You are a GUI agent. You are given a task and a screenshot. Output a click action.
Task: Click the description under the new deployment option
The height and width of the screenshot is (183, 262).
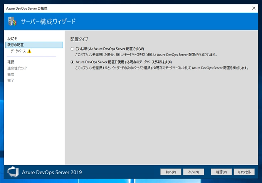pyautogui.click(x=146, y=55)
